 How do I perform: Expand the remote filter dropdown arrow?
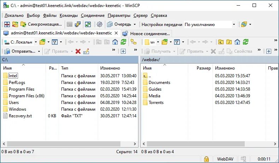pyautogui.click(x=183, y=42)
